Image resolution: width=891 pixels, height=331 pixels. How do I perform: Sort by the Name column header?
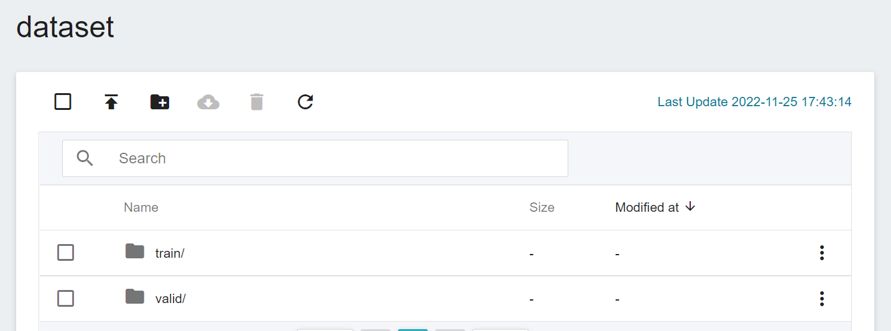(141, 207)
